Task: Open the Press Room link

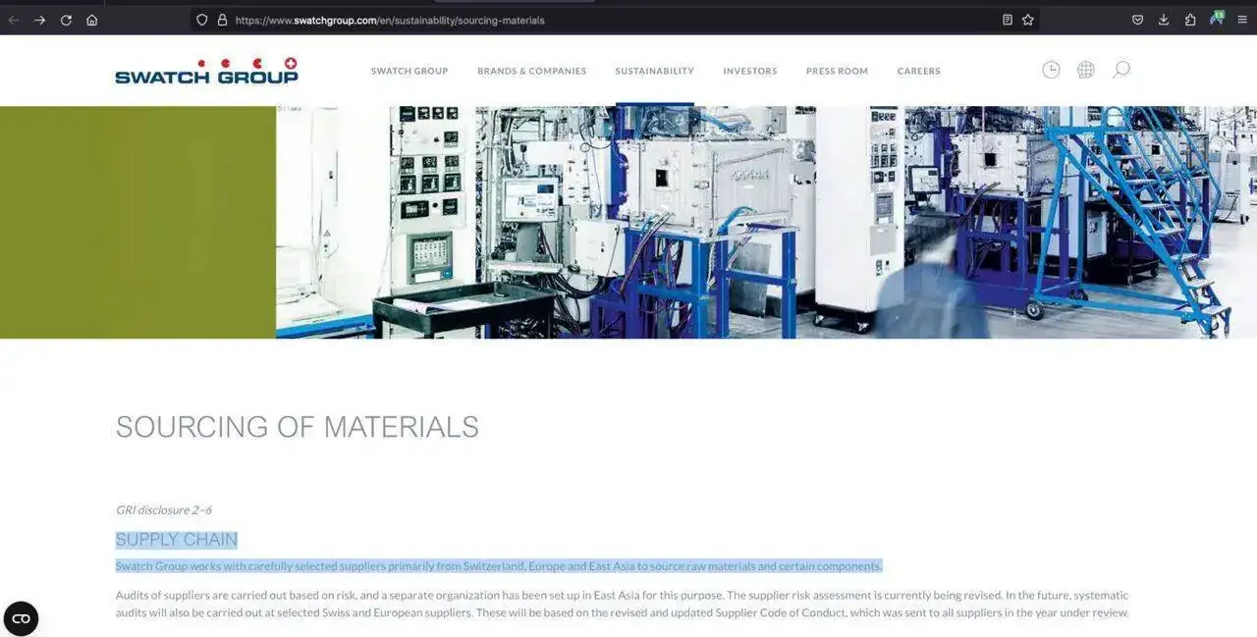Action: (x=837, y=71)
